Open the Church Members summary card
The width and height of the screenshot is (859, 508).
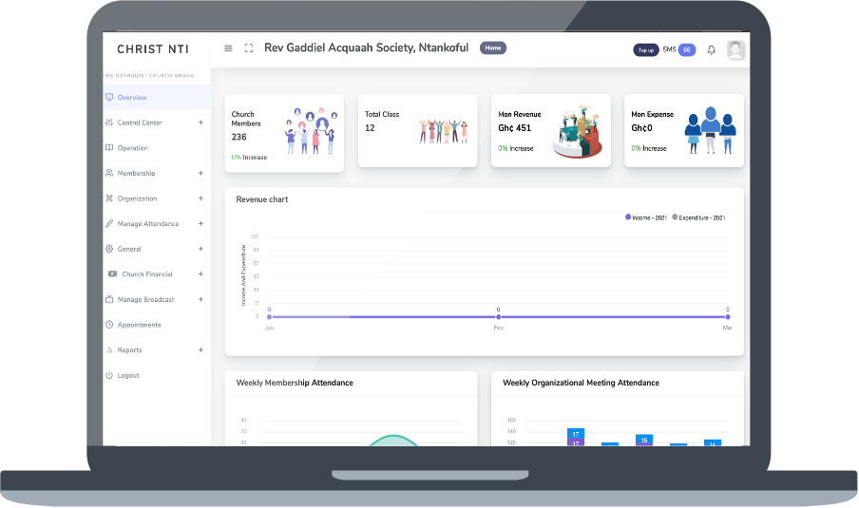(x=284, y=133)
